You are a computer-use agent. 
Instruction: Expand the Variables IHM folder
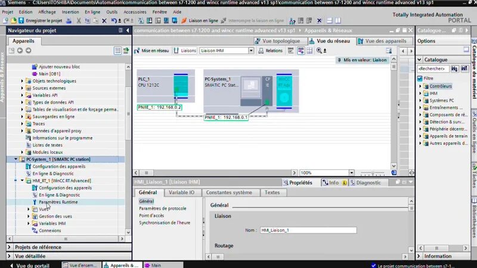pos(29,224)
